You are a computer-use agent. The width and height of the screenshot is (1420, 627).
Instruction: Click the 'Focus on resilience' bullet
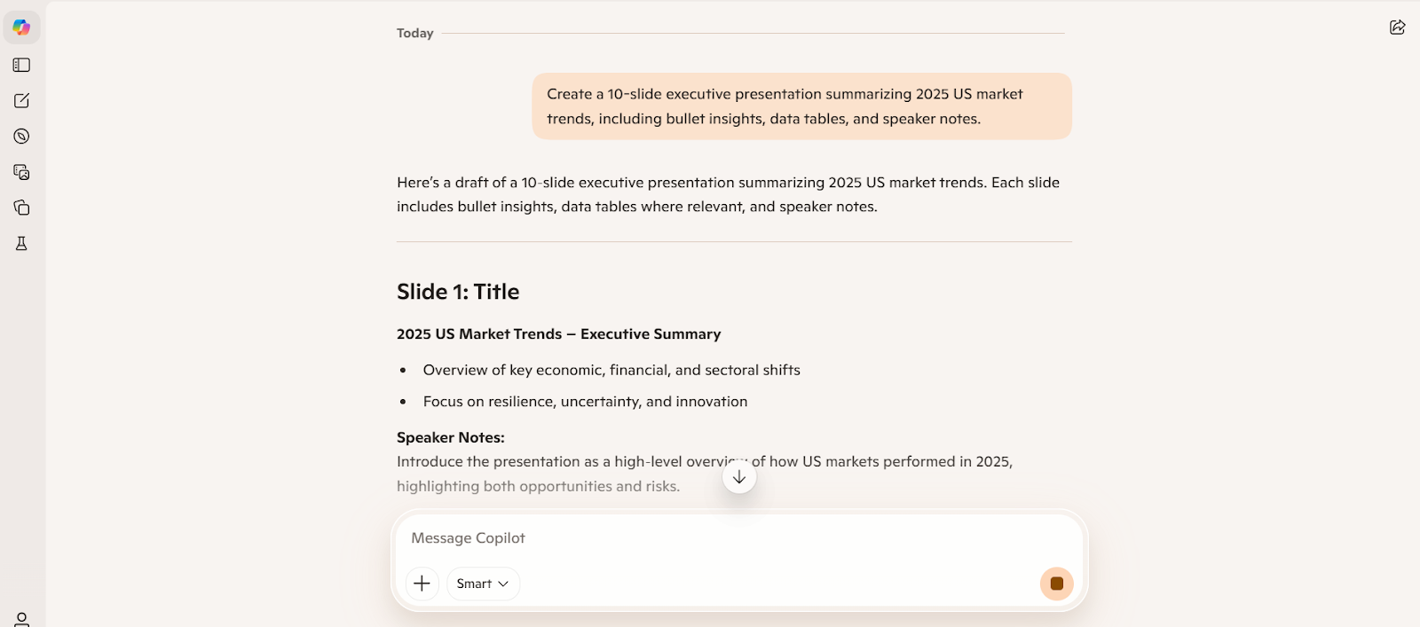pos(585,402)
